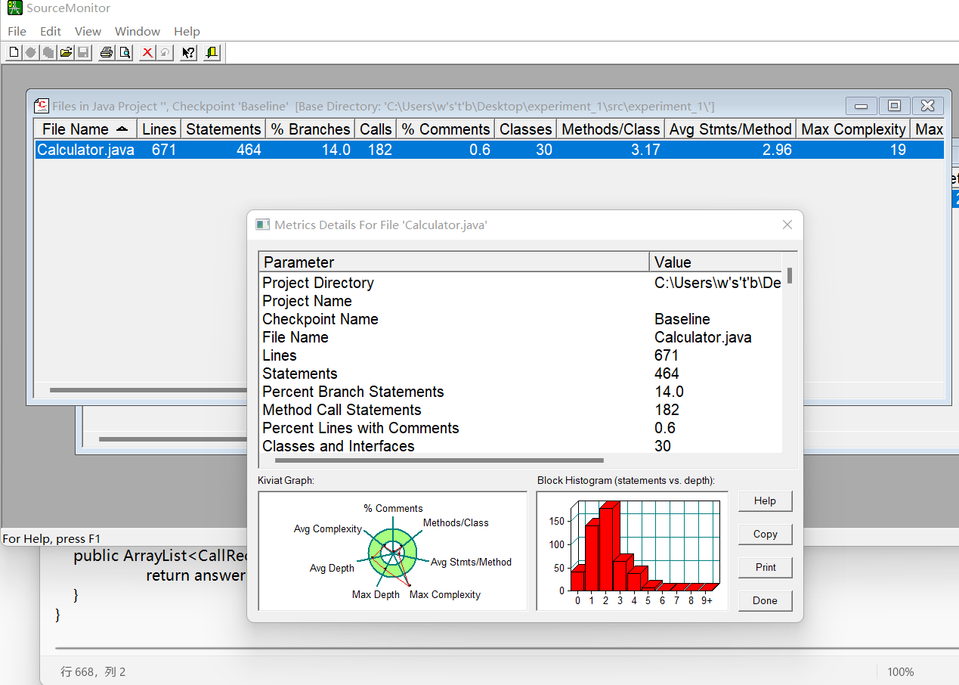Sort by the Avg Stmts/Method column header
Image resolution: width=959 pixels, height=685 pixels.
[x=731, y=129]
